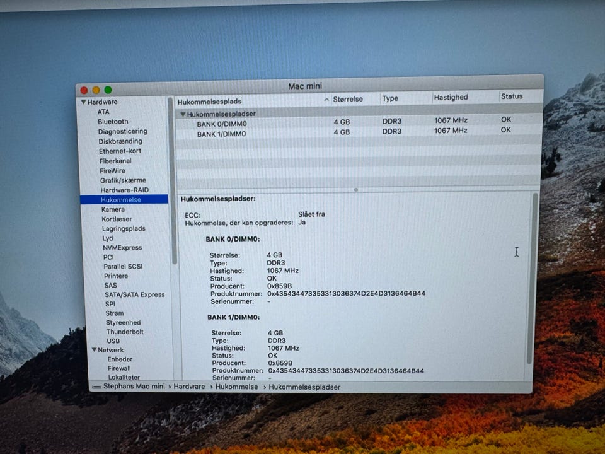Click the BANK 0/DIMM0: detail heading
605x454 pixels.
tap(233, 239)
